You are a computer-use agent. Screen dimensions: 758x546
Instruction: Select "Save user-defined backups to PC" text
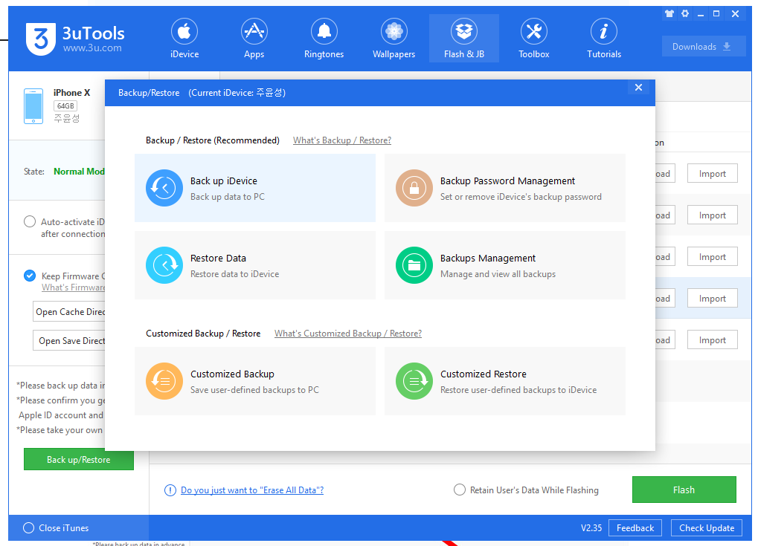254,390
